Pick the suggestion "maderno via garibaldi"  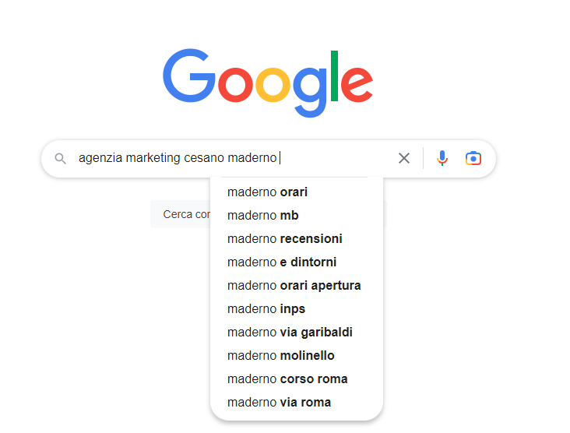point(290,332)
